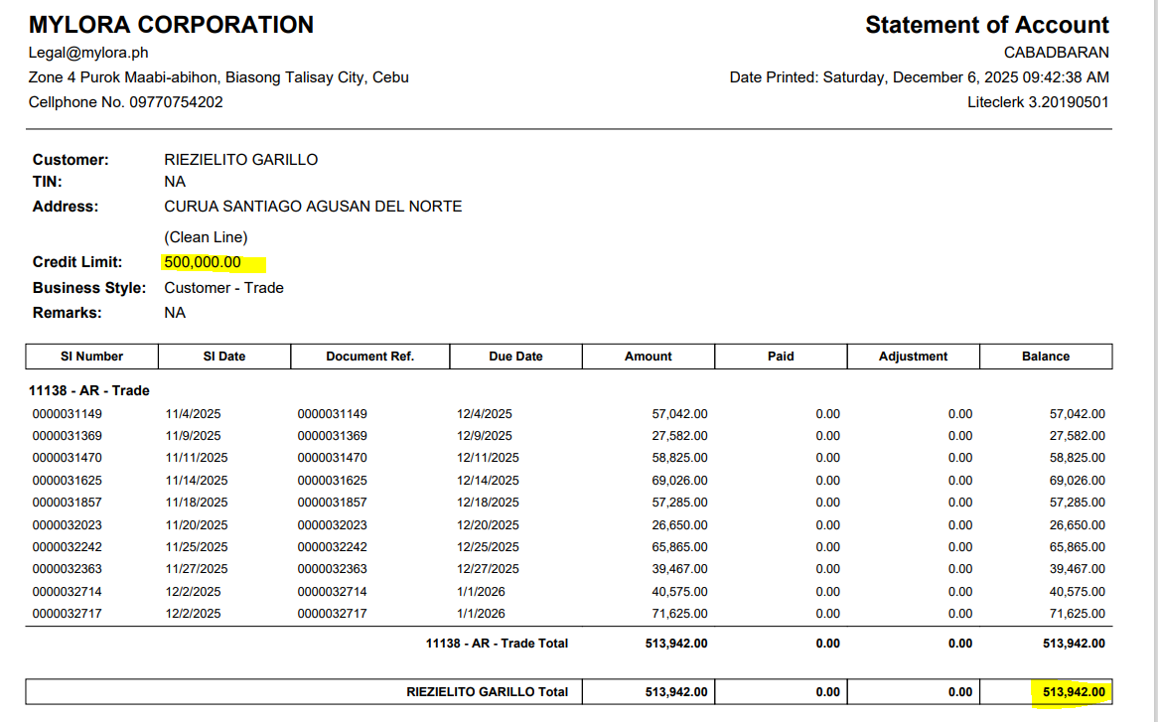
Task: Click the Balance column header
Action: (x=1046, y=357)
